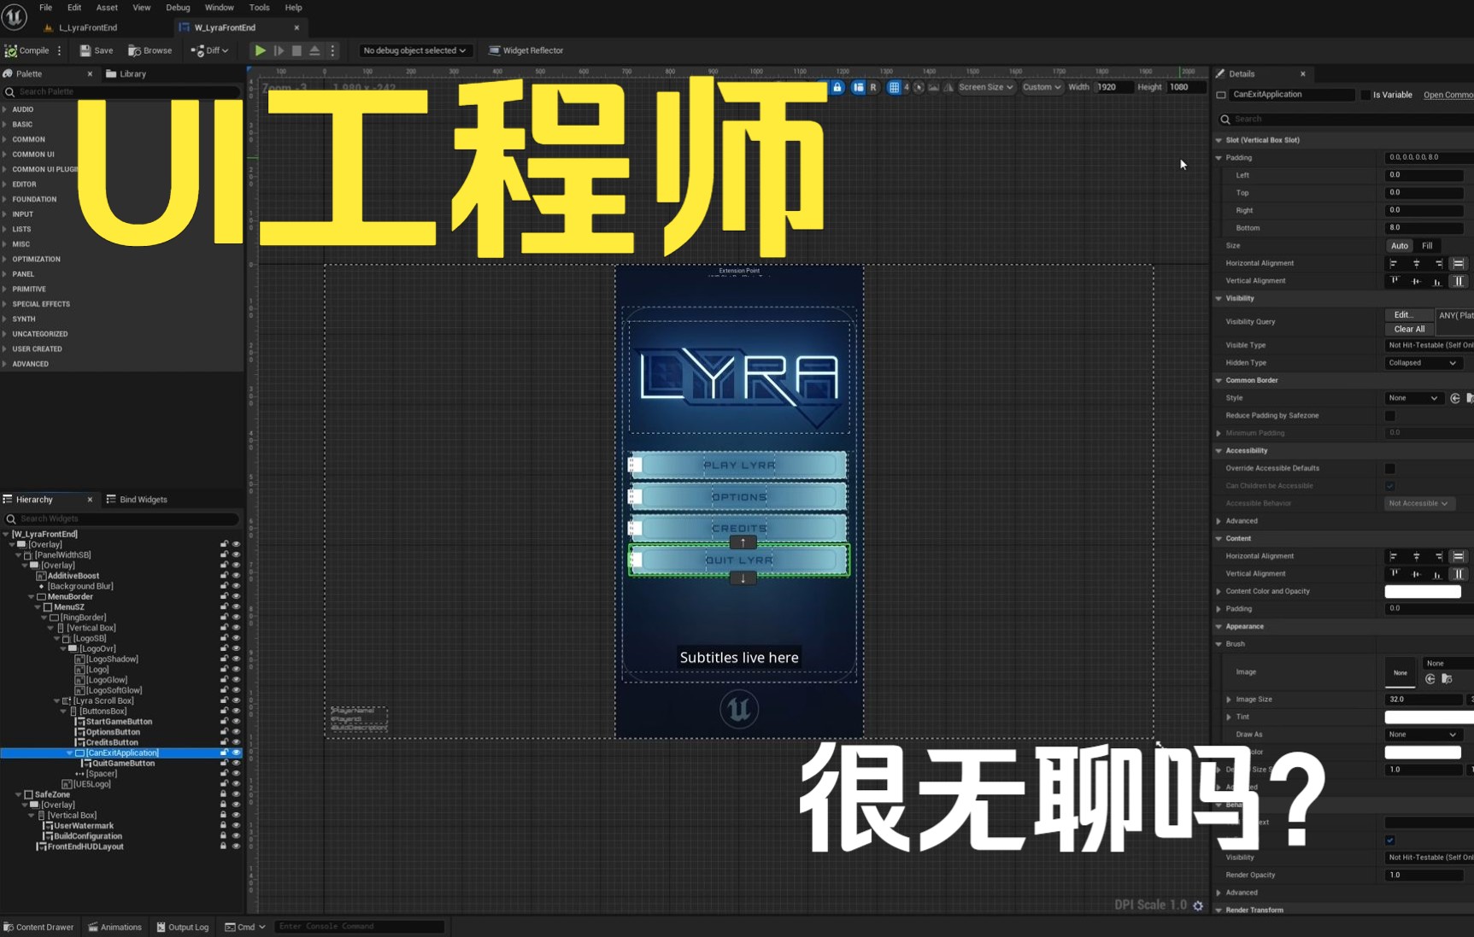This screenshot has height=937, width=1474.
Task: Switch to the Library tab
Action: pos(126,74)
